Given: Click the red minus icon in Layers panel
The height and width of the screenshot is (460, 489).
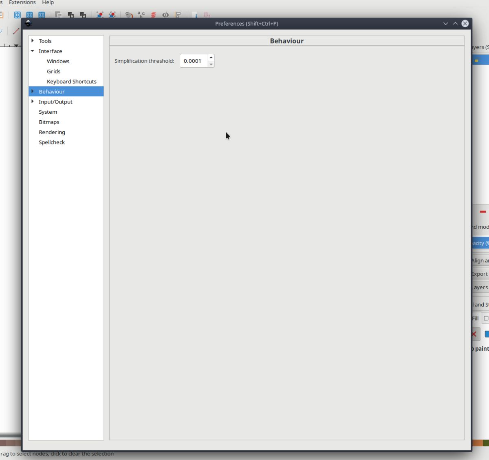Looking at the screenshot, I should coord(483,212).
